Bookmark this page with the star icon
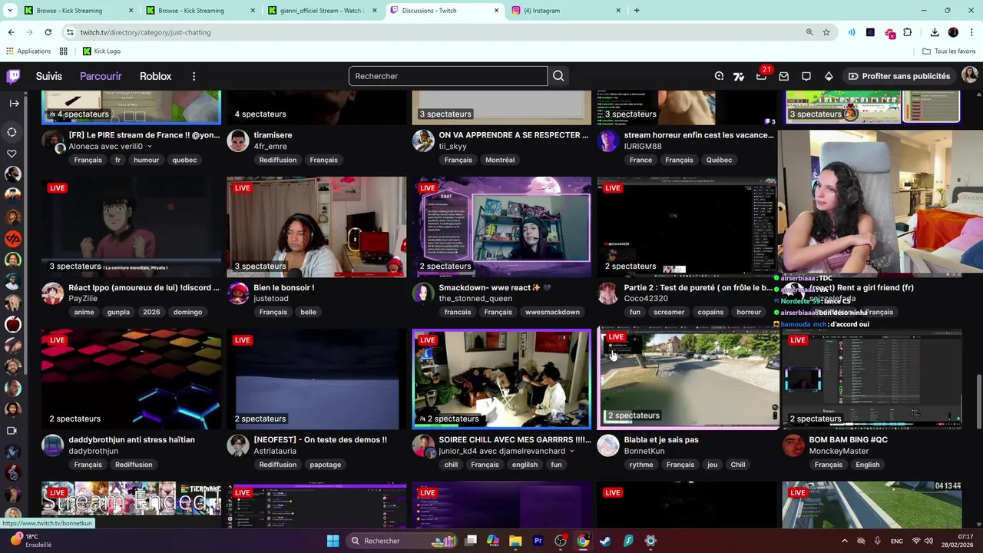The image size is (983, 553). coord(826,32)
